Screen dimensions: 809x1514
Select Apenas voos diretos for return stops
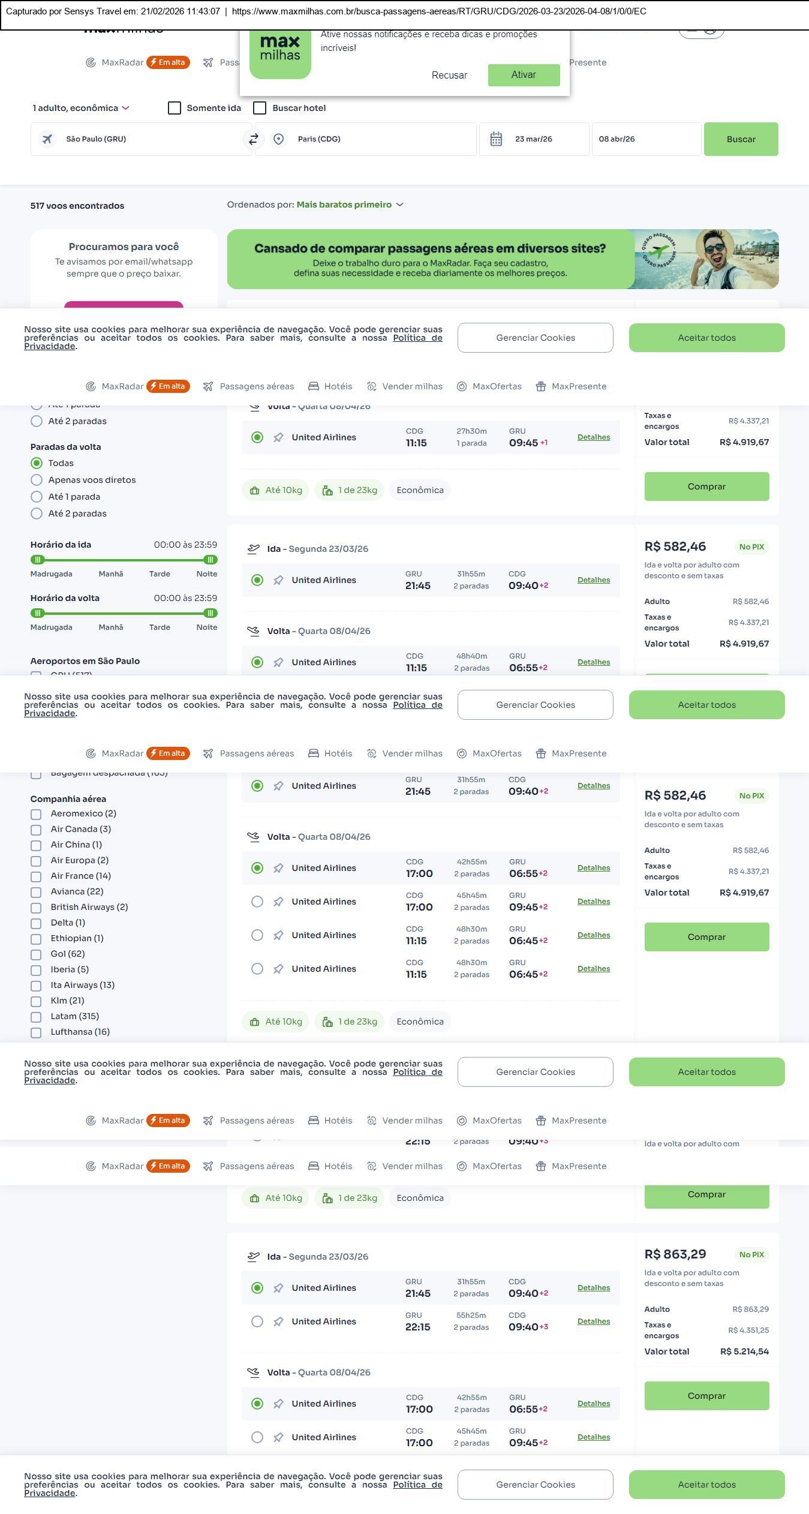point(37,480)
